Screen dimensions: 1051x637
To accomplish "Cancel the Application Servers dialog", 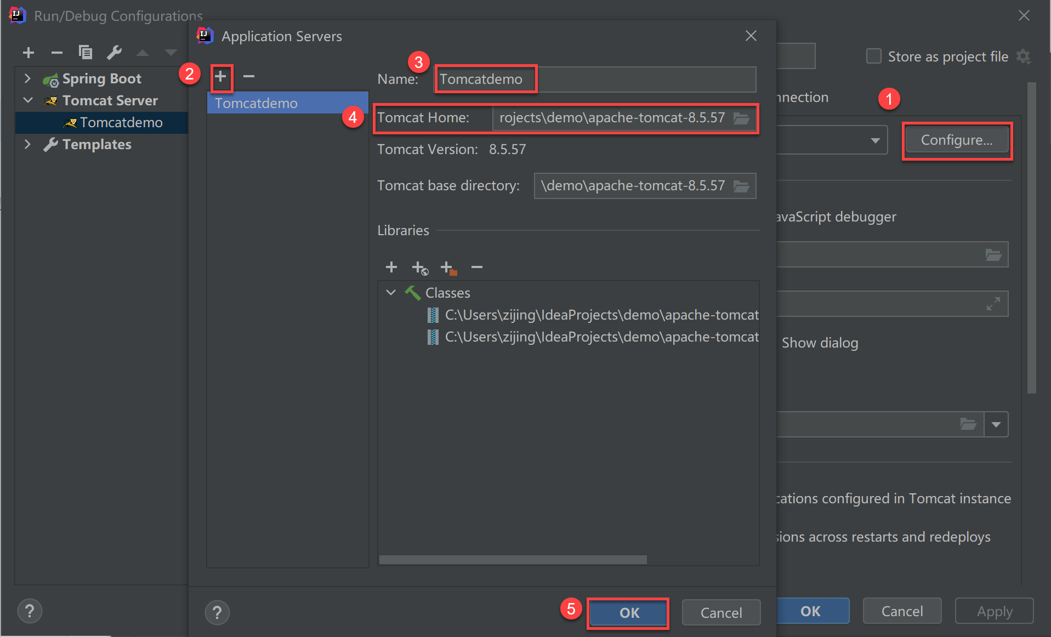I will (721, 612).
